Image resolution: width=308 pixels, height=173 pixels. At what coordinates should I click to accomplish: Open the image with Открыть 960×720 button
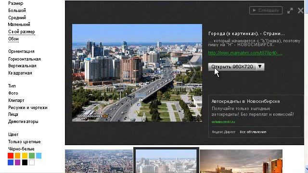click(x=232, y=67)
